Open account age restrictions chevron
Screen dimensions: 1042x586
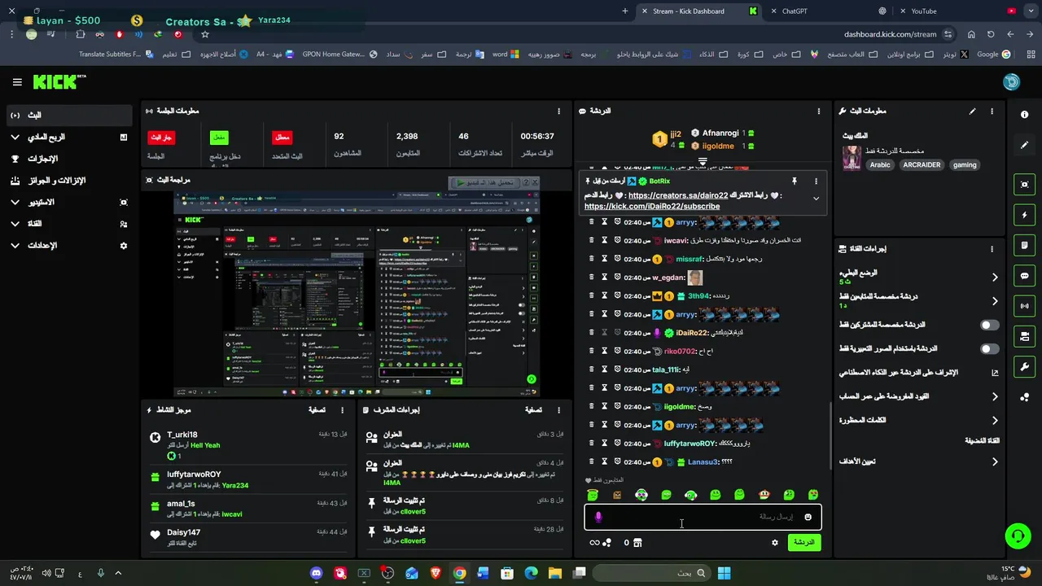[x=995, y=396]
